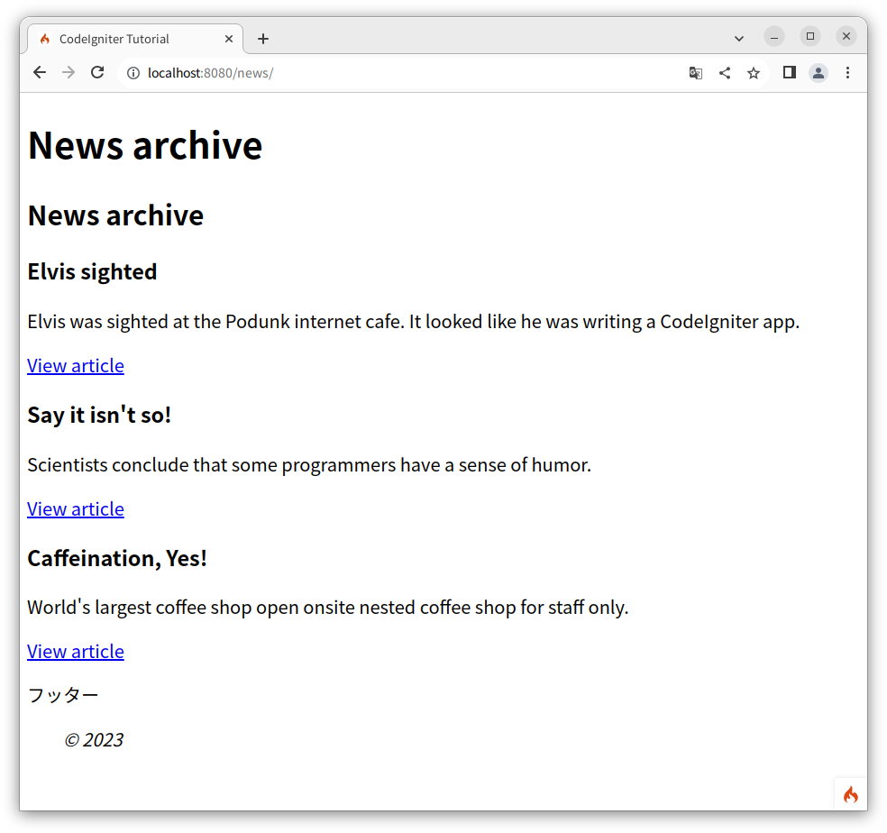Go back to previous page

[x=40, y=72]
